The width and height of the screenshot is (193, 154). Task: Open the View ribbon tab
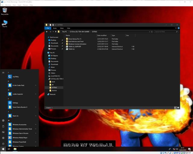[x=68, y=28]
